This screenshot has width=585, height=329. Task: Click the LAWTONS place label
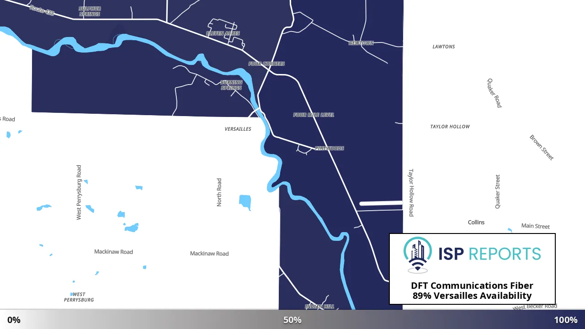pos(444,47)
